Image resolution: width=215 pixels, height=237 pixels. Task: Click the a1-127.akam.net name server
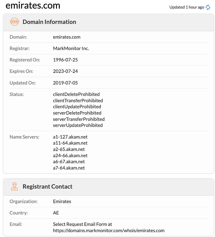(70, 137)
